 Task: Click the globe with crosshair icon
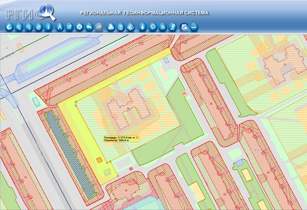[x=130, y=27]
